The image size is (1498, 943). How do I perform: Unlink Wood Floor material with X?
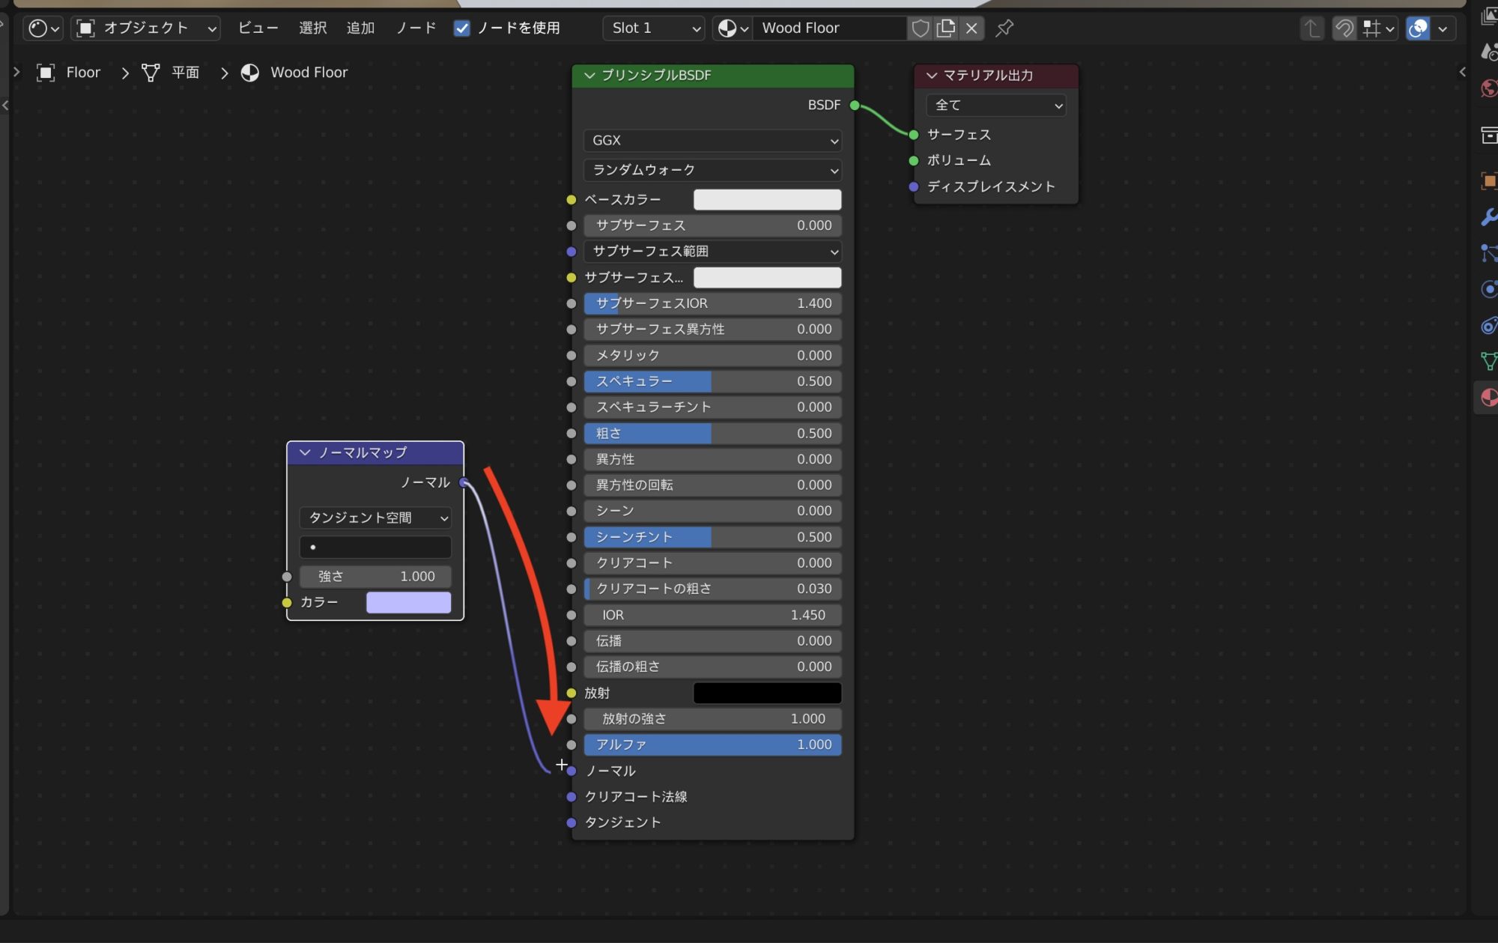click(x=971, y=28)
